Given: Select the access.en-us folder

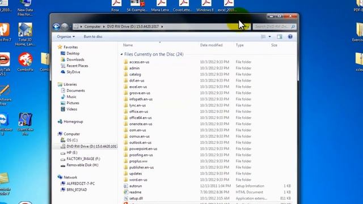Looking at the screenshot, I should (x=139, y=62).
